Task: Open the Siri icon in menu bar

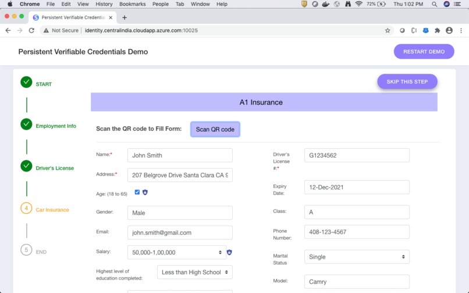Action: tap(446, 4)
